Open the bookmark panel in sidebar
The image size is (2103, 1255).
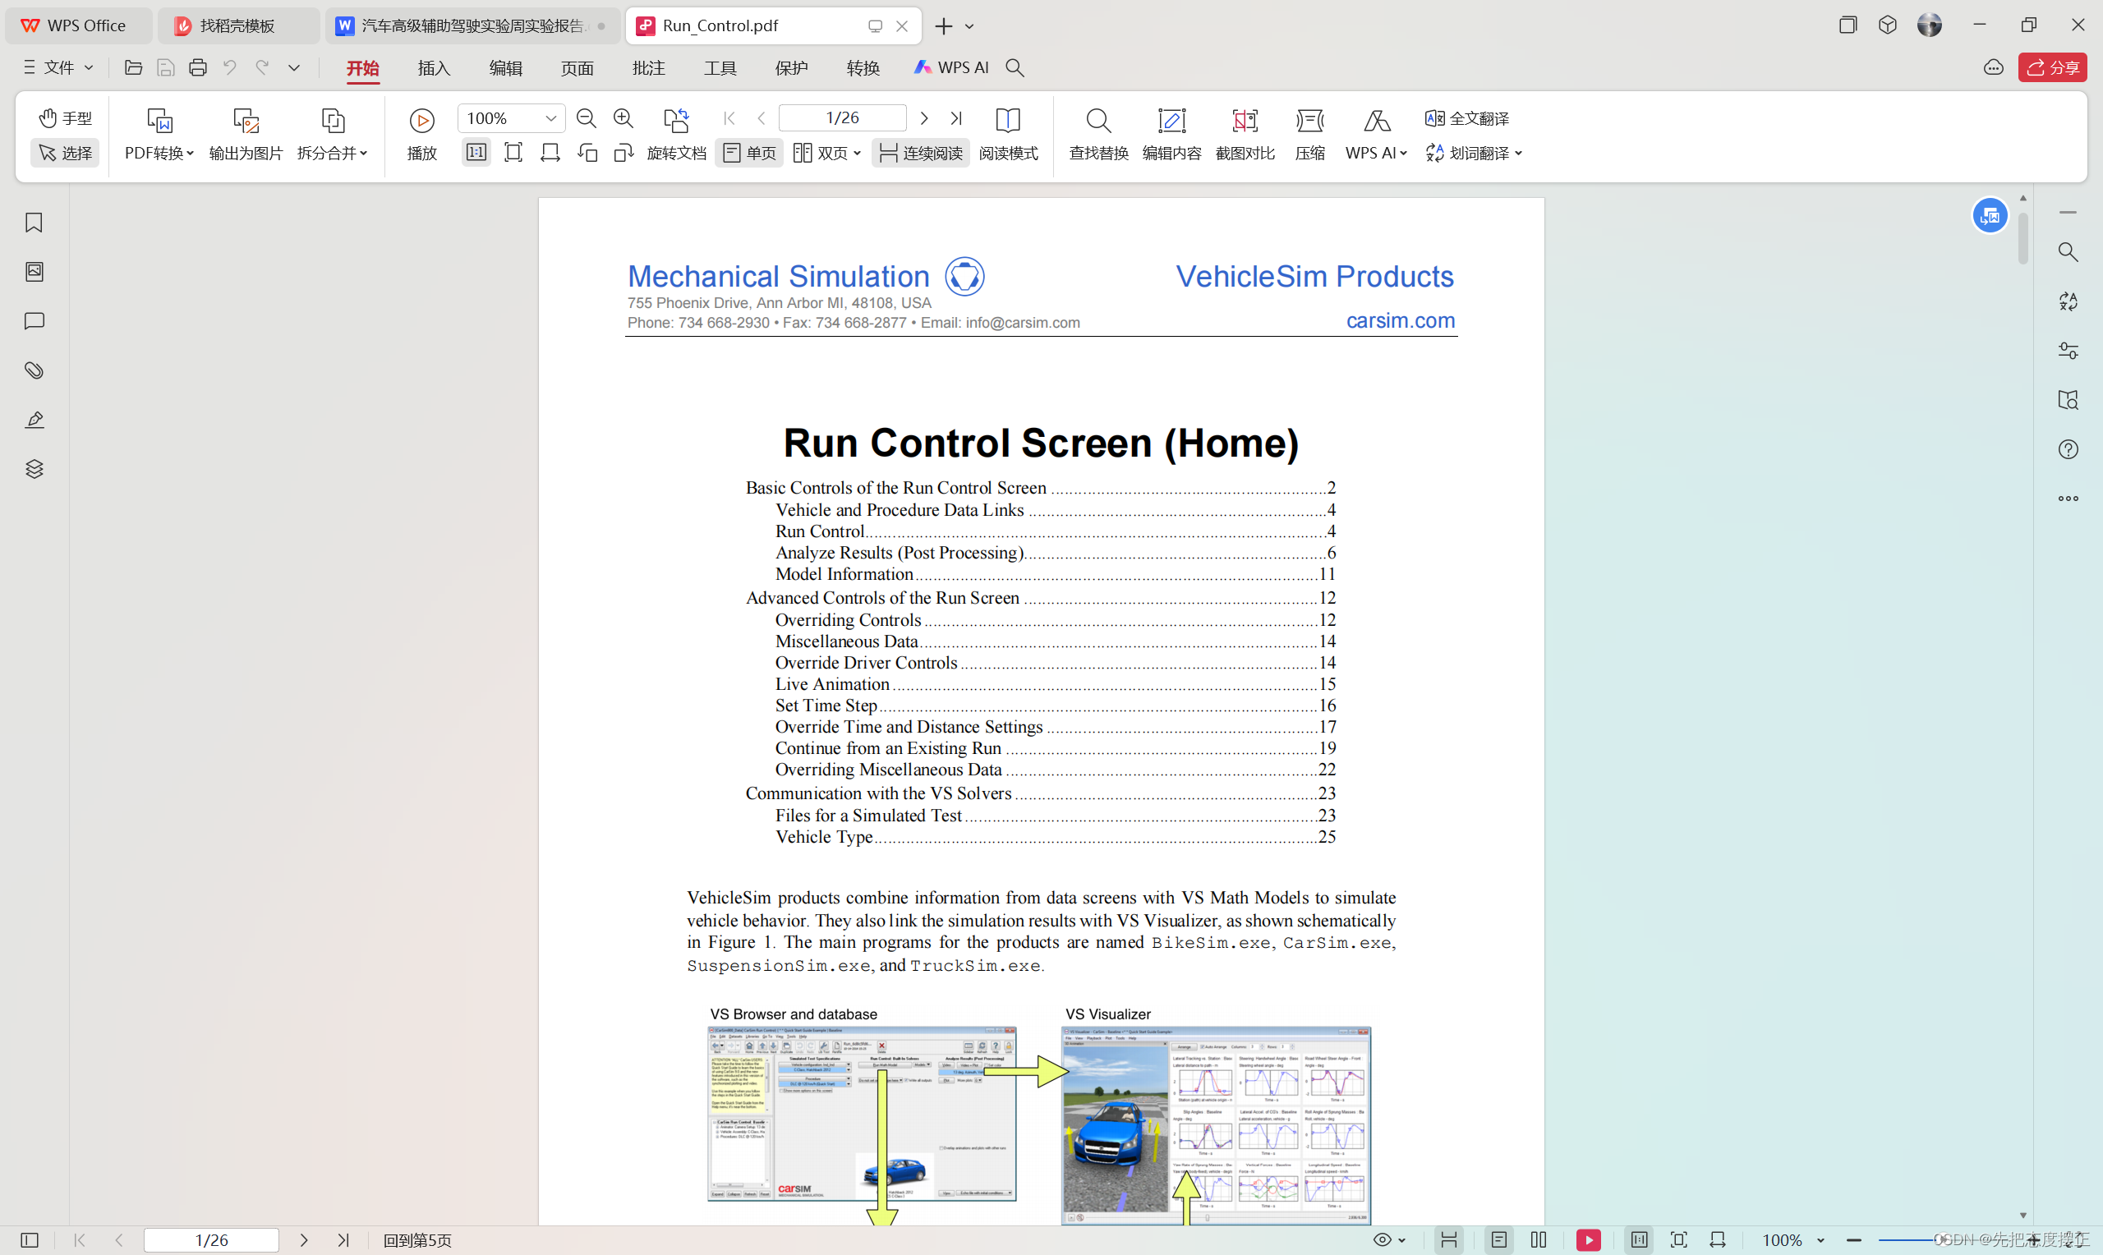click(34, 223)
